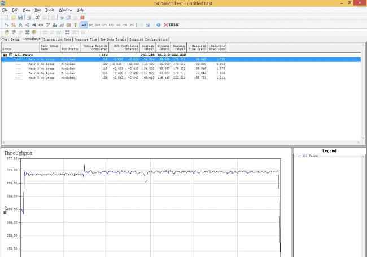The image size is (367, 257).
Task: Click the results table vertical scrollbar
Action: (x=363, y=91)
